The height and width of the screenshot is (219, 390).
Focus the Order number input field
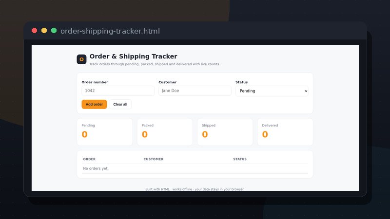(118, 91)
